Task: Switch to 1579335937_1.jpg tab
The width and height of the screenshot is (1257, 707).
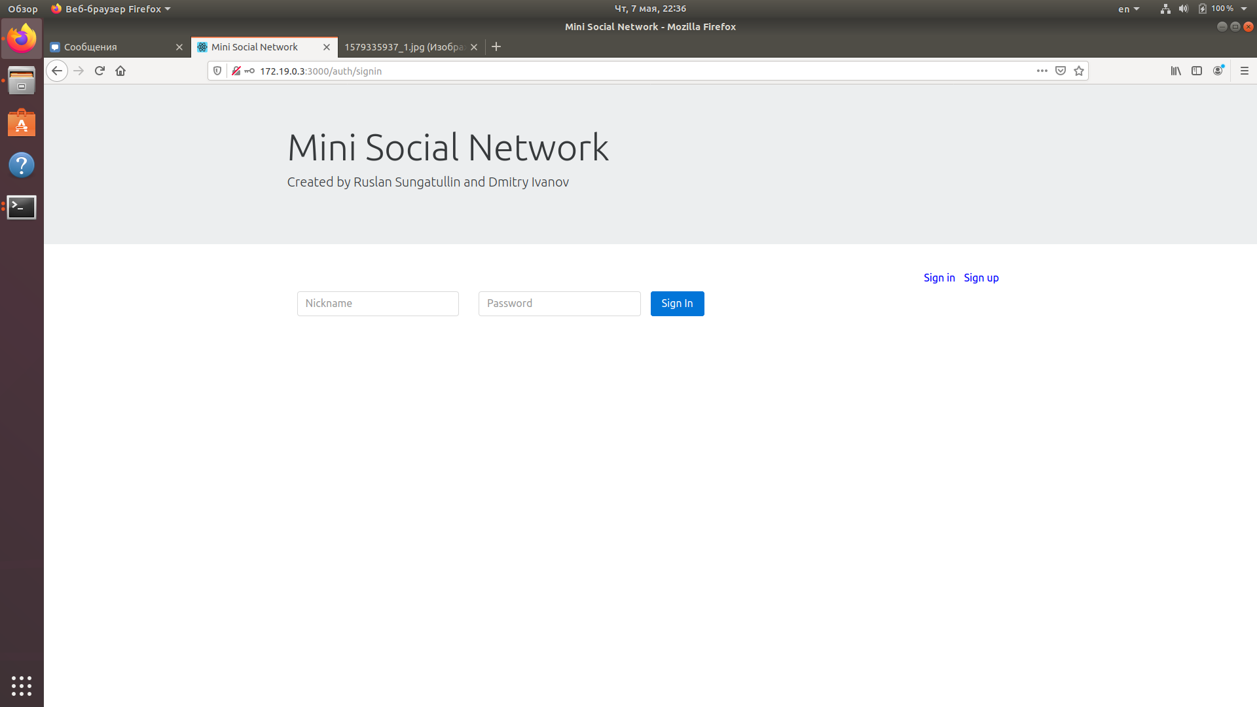Action: 403,47
